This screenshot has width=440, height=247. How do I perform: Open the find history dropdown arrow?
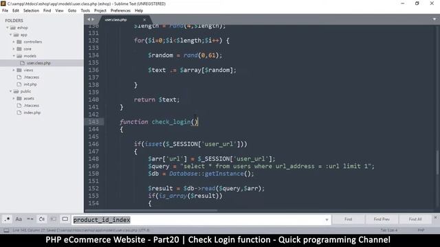point(327,220)
